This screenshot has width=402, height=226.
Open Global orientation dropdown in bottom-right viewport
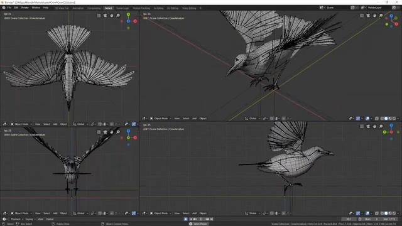253,213
